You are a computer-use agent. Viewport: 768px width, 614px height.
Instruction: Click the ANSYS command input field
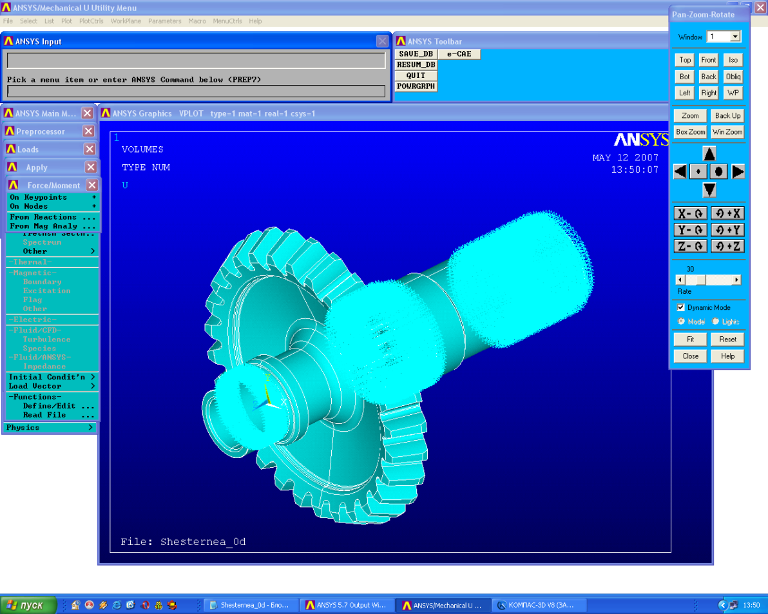(196, 91)
